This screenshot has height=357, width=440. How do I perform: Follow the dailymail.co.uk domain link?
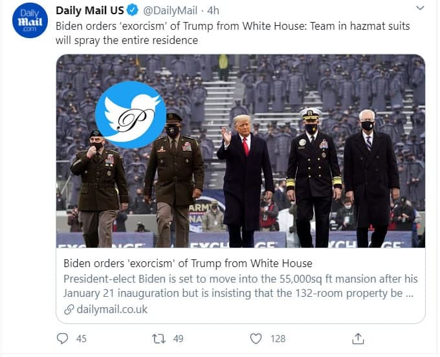pyautogui.click(x=111, y=309)
